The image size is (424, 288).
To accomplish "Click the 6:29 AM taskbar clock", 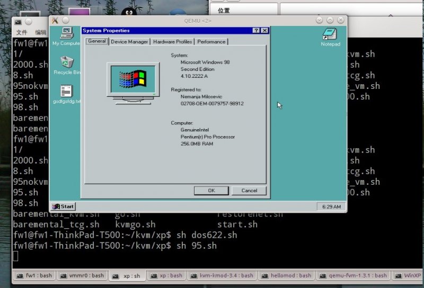I will click(331, 206).
